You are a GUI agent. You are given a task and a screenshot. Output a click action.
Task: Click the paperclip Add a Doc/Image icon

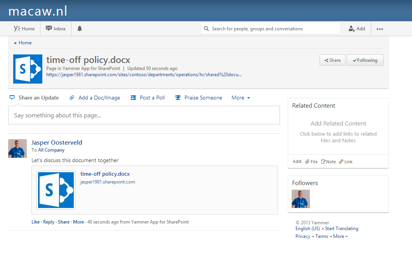(x=72, y=98)
